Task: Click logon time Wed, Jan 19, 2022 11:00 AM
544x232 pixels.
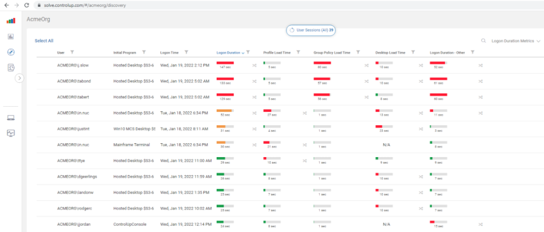Action: pos(186,161)
